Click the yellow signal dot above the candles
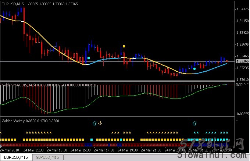This screenshot has height=161, width=250. click(124, 46)
